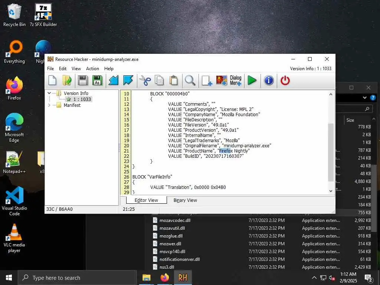Viewport: 380px width, 285px height.
Task: Click the OriginalFilename minidump-analyzer.exe text
Action: pyautogui.click(x=246, y=145)
